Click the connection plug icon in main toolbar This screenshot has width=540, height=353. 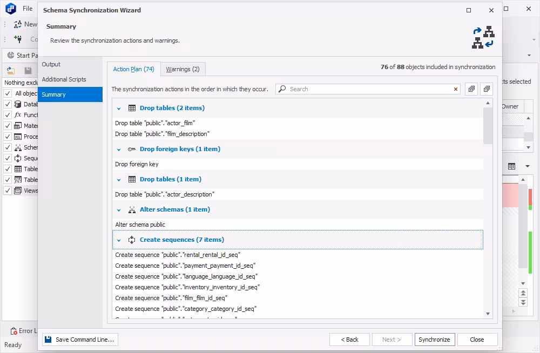[18, 39]
